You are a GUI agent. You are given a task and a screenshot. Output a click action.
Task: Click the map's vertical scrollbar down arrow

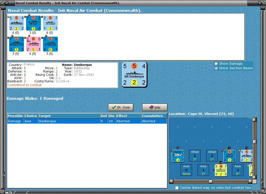[254, 177]
